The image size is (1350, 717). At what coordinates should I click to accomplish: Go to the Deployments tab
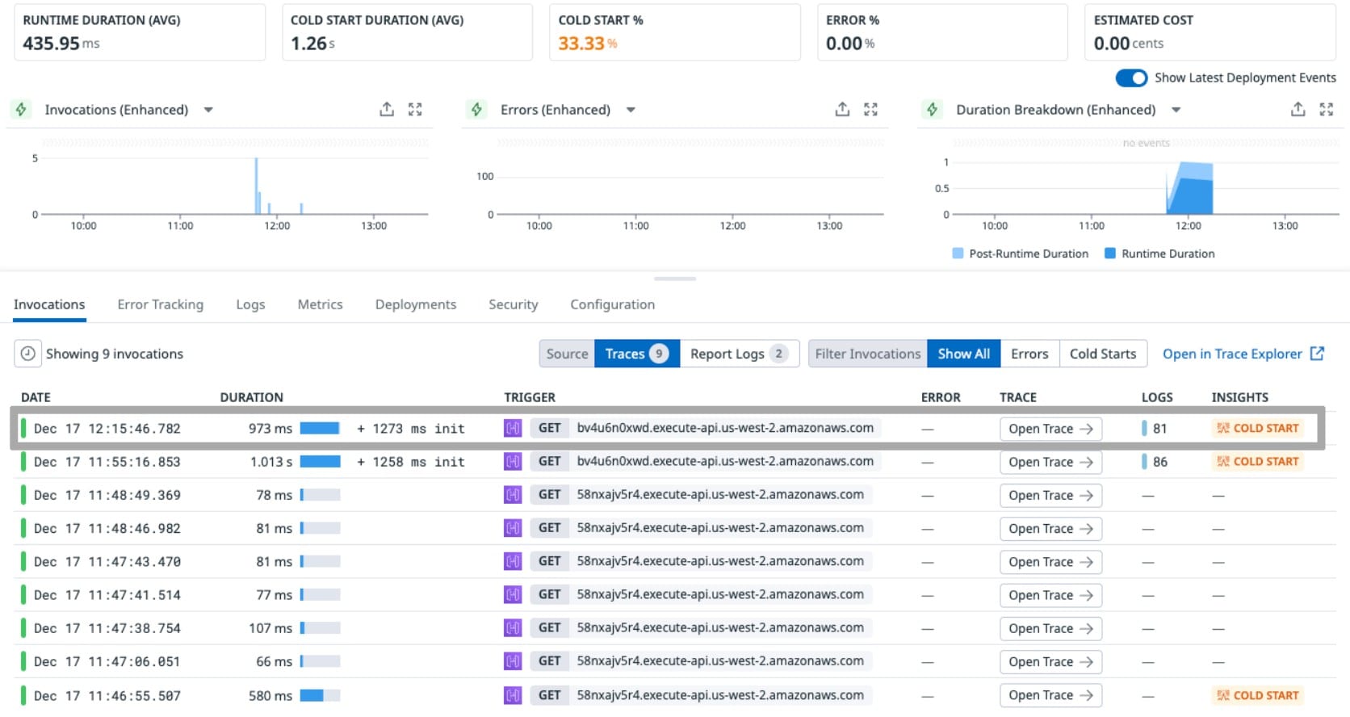coord(416,304)
